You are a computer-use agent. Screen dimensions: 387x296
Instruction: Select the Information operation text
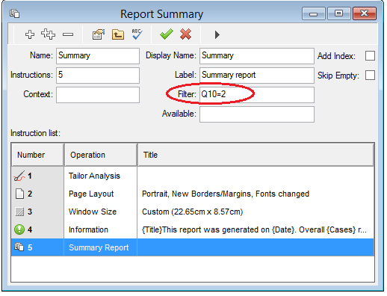pyautogui.click(x=88, y=229)
